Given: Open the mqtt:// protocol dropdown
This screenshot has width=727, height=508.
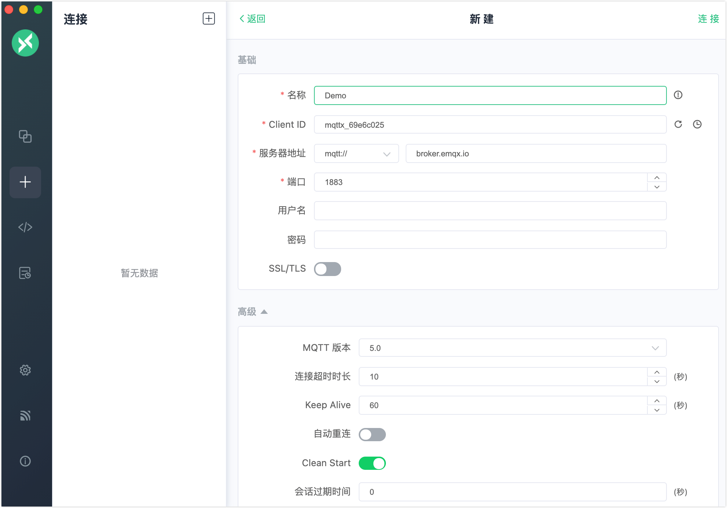Looking at the screenshot, I should click(x=356, y=154).
